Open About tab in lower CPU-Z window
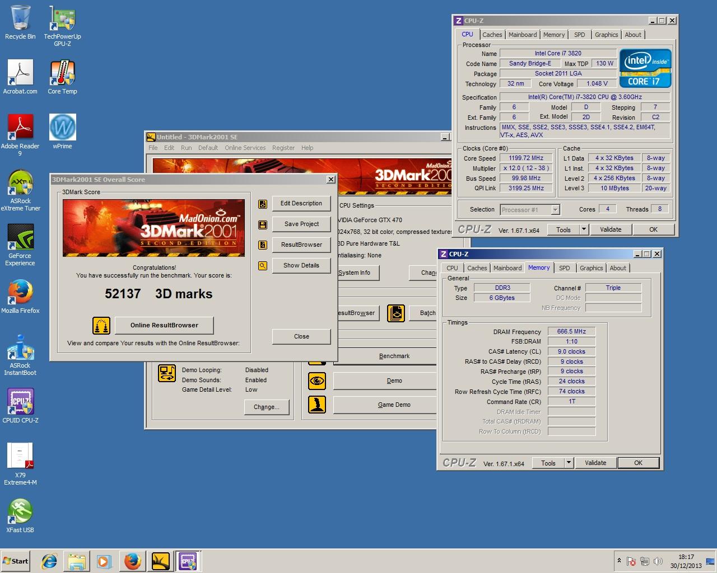The image size is (717, 573). pos(618,268)
